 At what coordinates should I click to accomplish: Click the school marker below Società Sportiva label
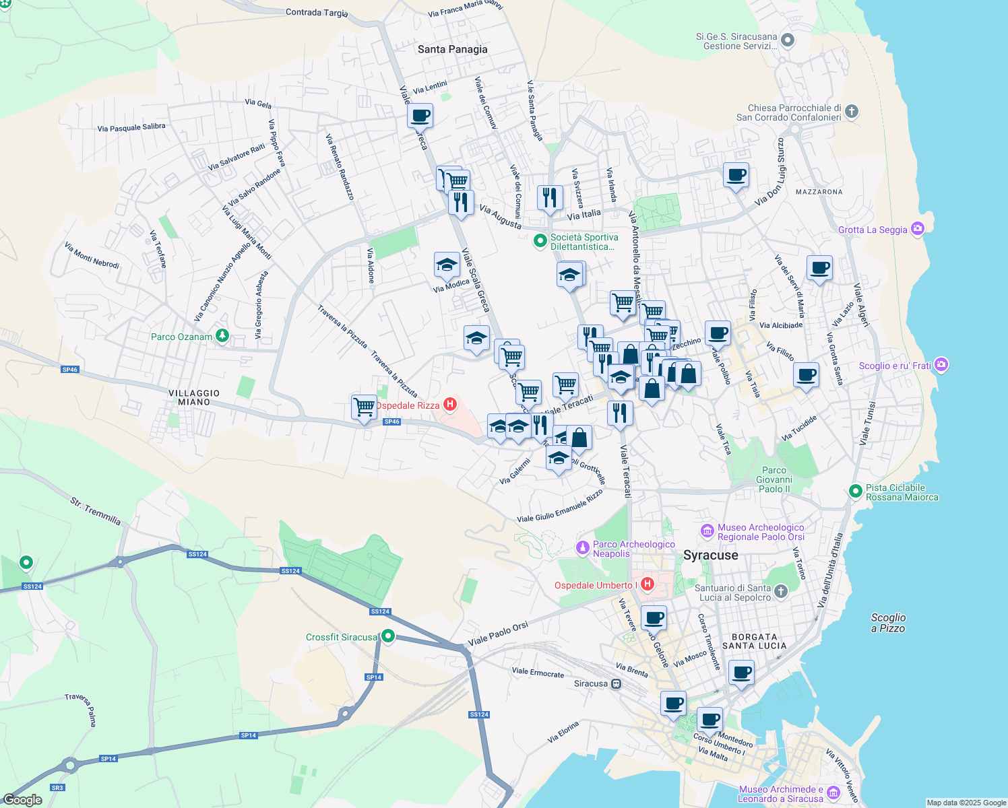click(569, 275)
